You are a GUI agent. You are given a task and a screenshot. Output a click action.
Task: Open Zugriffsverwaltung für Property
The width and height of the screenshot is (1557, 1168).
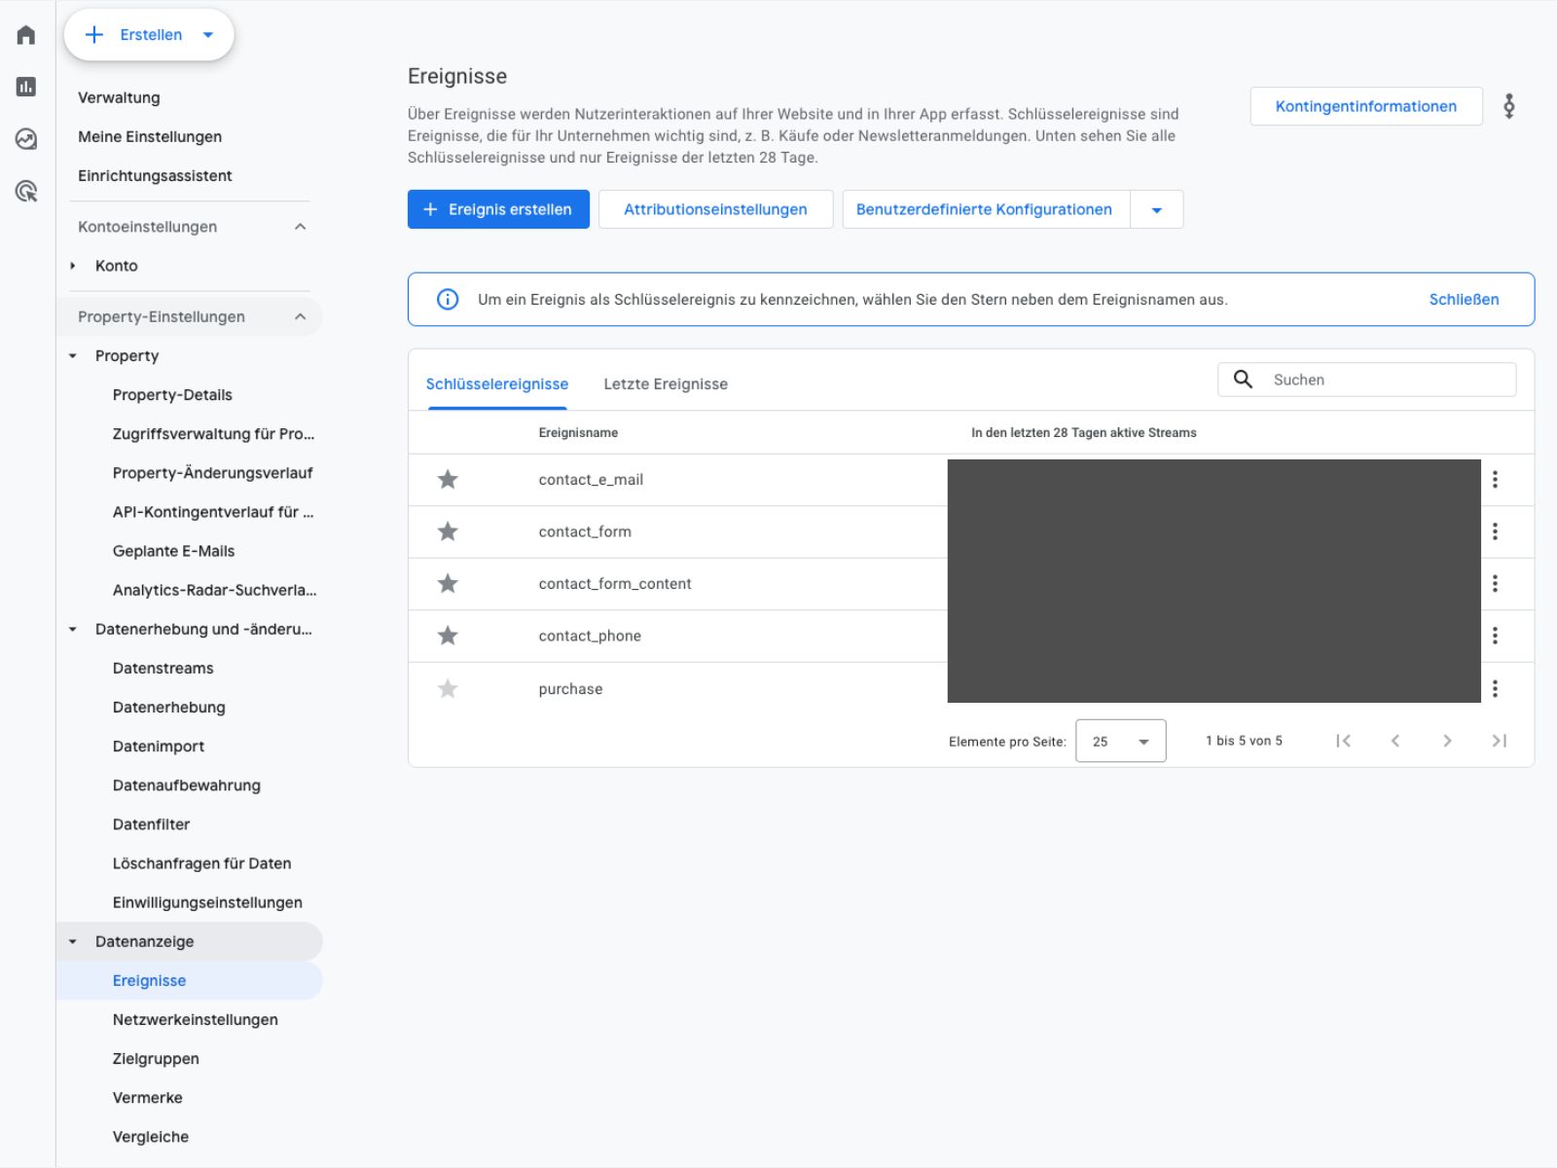click(x=213, y=434)
